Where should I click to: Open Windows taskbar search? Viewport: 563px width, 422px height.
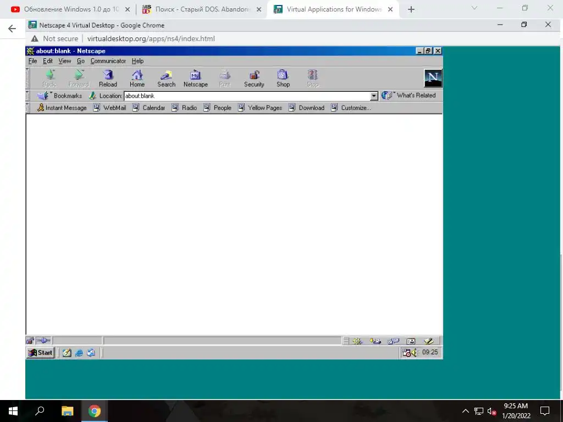(x=40, y=411)
